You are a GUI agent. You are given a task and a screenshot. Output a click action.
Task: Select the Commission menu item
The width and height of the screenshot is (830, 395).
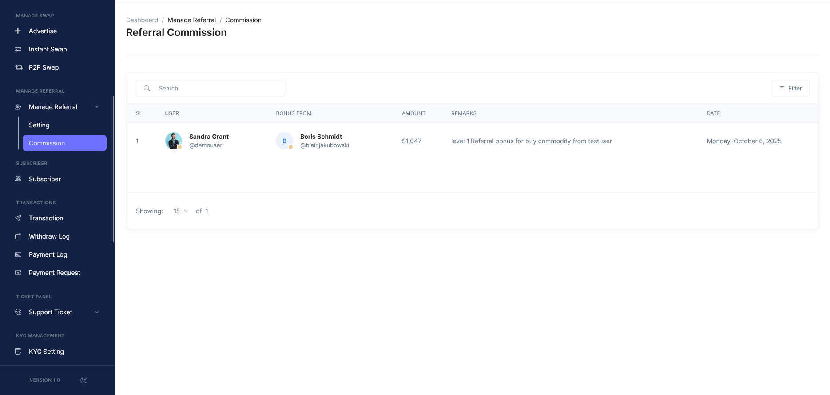pyautogui.click(x=64, y=143)
